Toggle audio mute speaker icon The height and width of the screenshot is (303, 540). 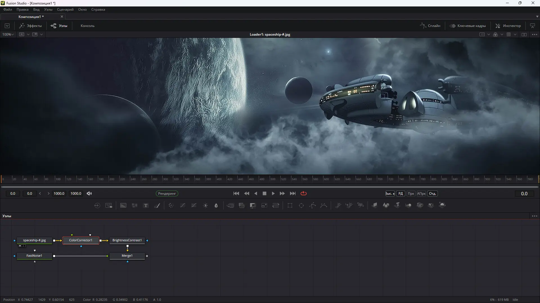pos(89,193)
